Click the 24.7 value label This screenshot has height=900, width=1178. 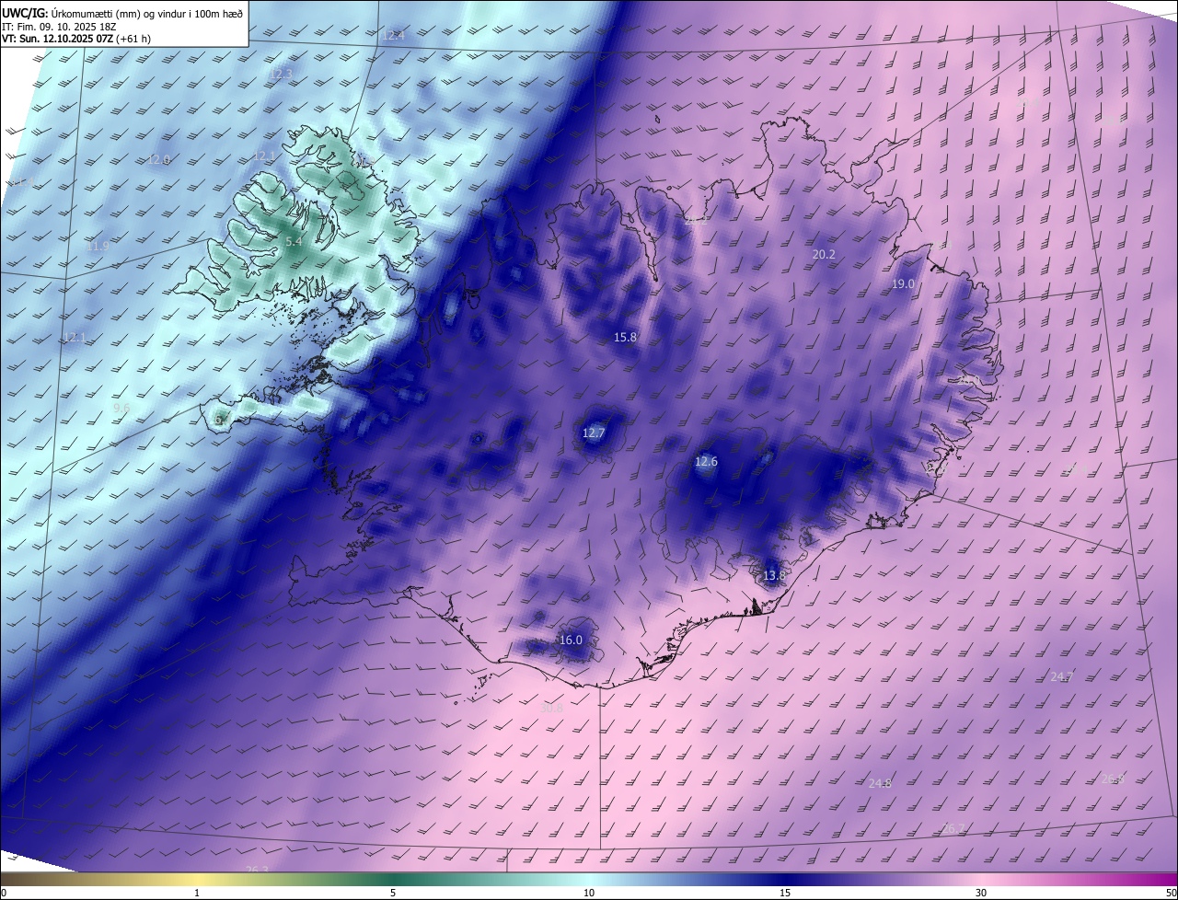tap(1062, 677)
